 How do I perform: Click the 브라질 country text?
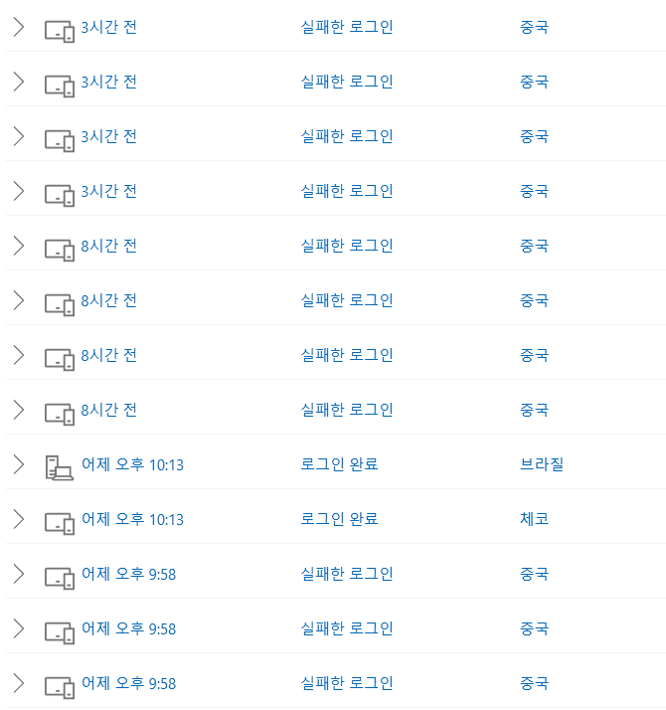coord(542,464)
